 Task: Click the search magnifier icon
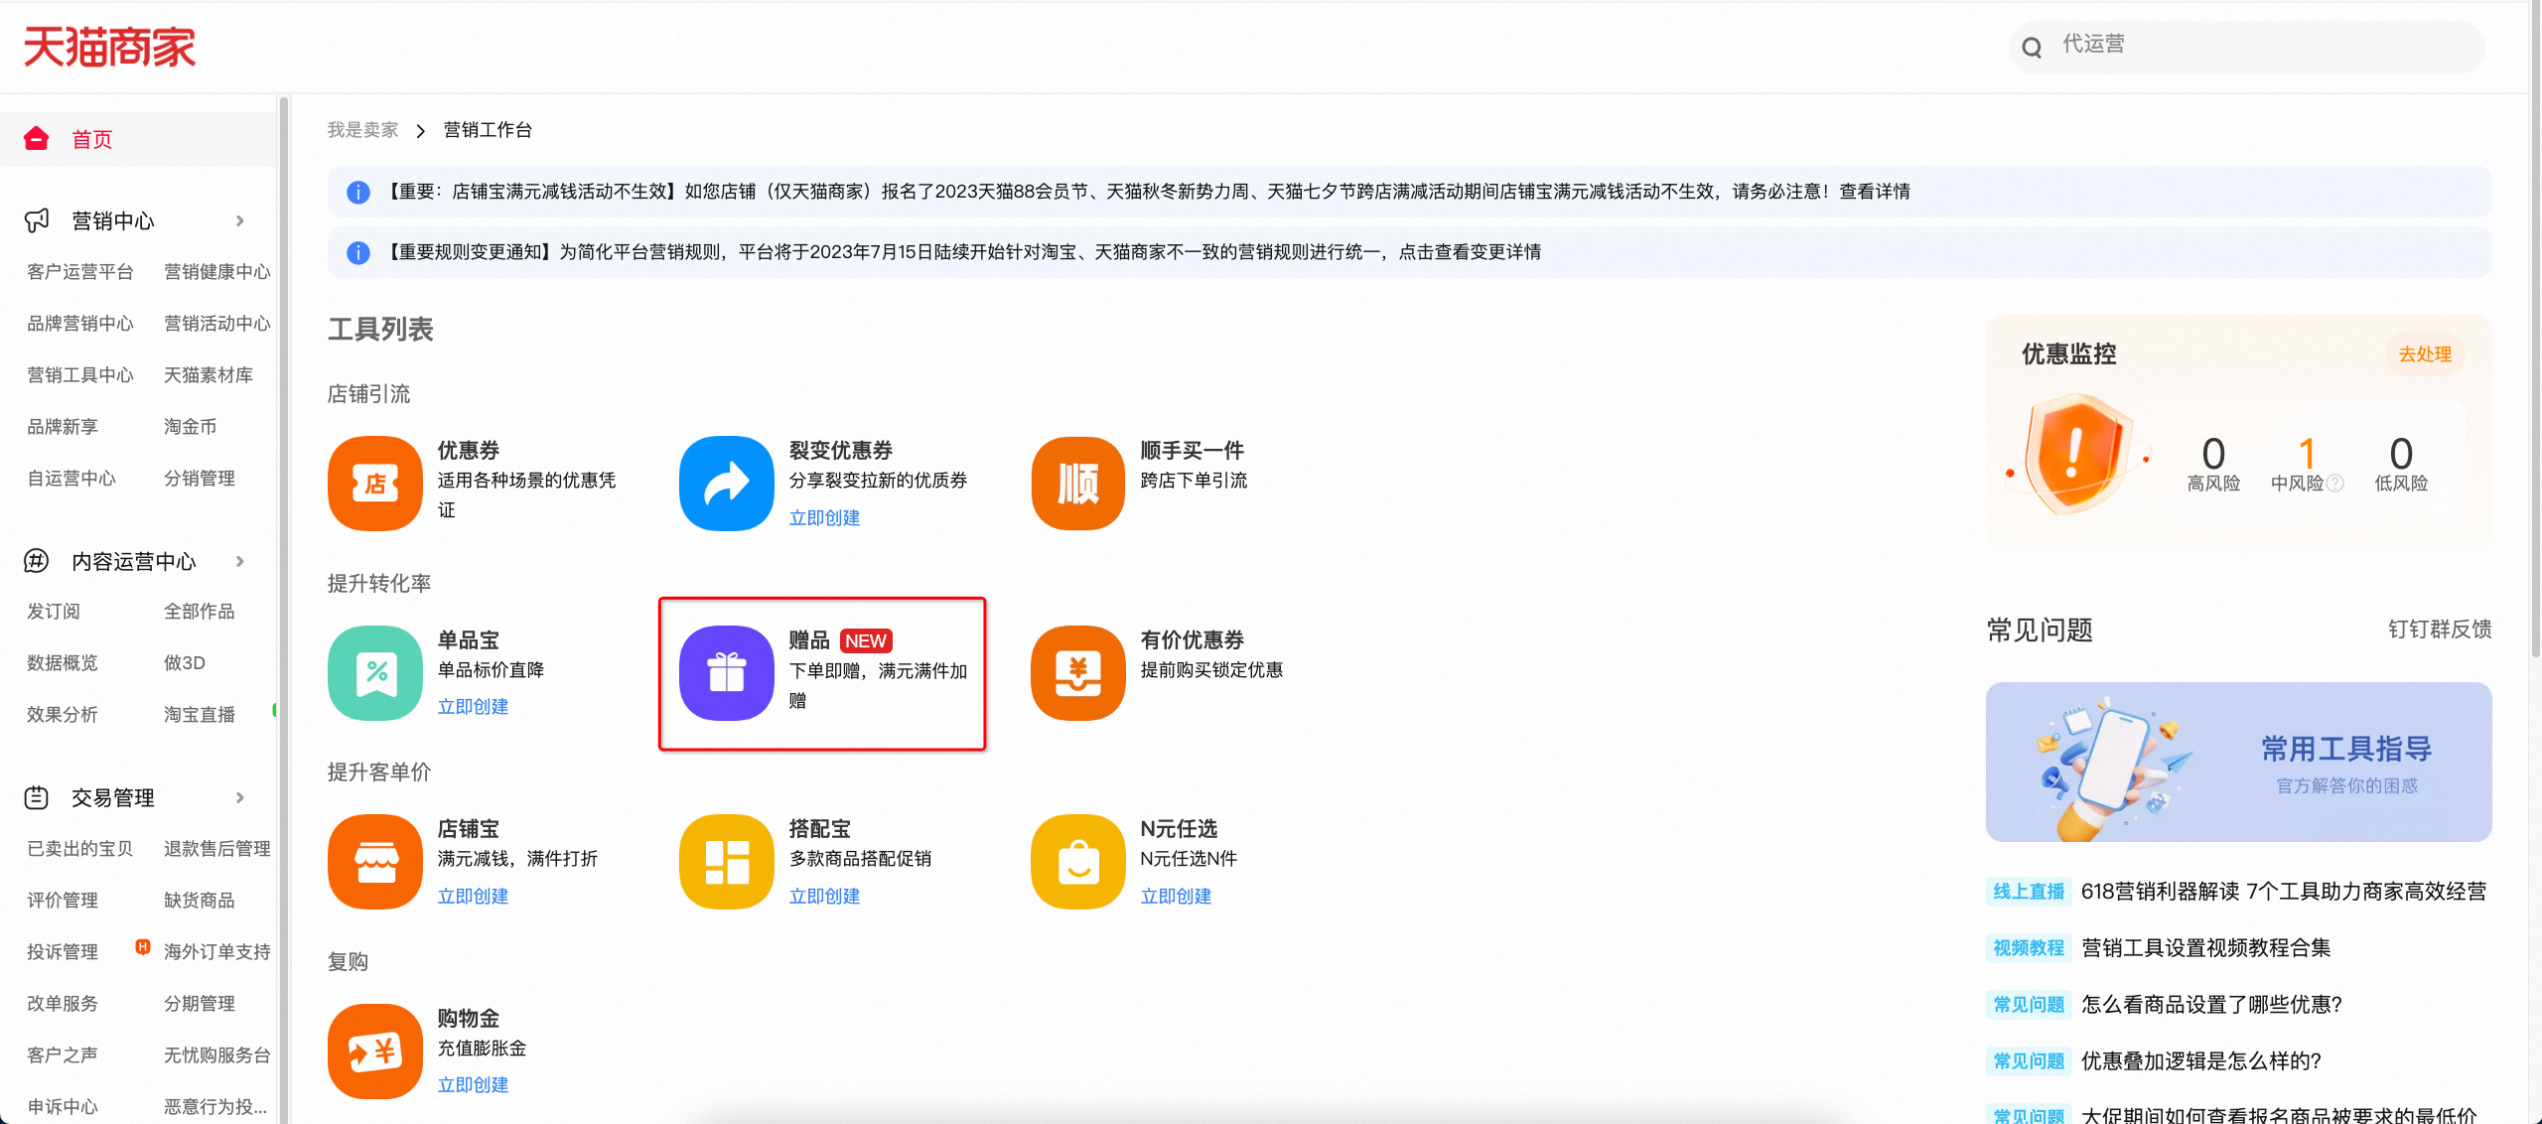2032,47
